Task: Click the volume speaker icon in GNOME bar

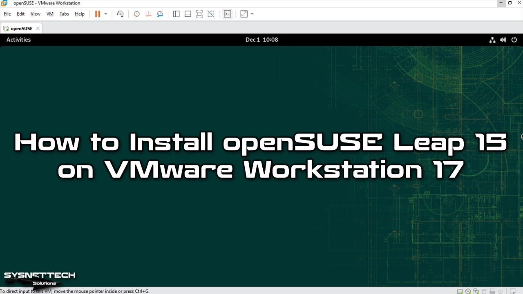Action: pyautogui.click(x=503, y=40)
